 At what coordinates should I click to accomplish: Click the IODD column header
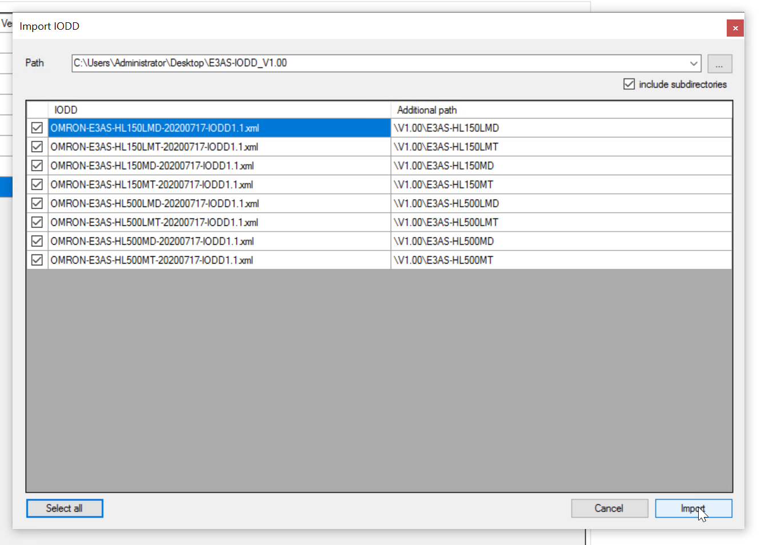219,110
